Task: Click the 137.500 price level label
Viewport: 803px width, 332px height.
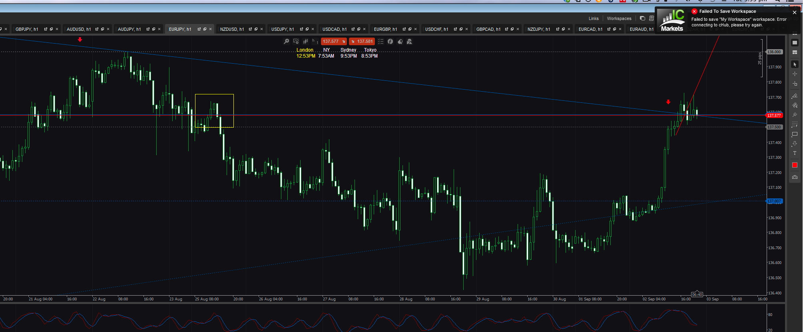Action: [x=774, y=127]
